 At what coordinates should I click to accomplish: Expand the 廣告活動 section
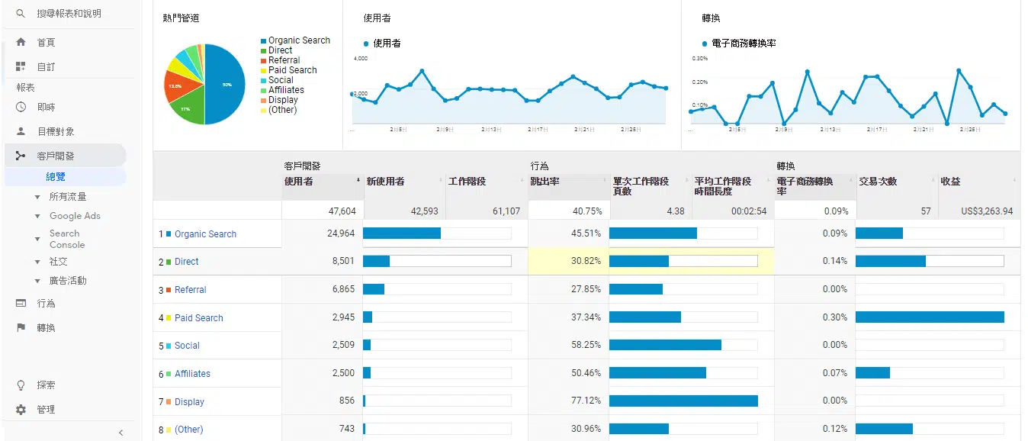point(37,281)
